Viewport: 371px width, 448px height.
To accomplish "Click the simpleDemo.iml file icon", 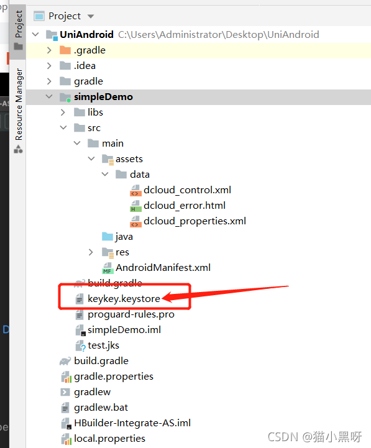I will click(x=80, y=331).
